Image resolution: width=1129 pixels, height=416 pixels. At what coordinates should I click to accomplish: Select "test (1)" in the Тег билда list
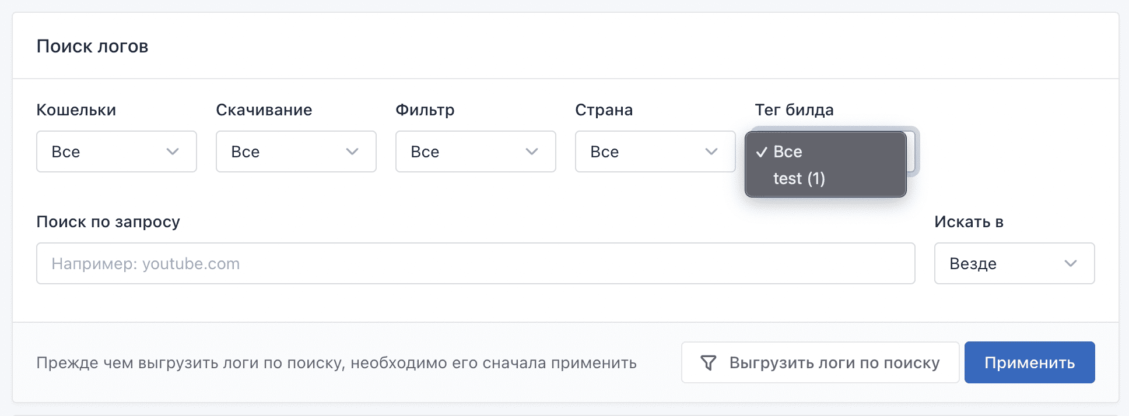pos(800,178)
